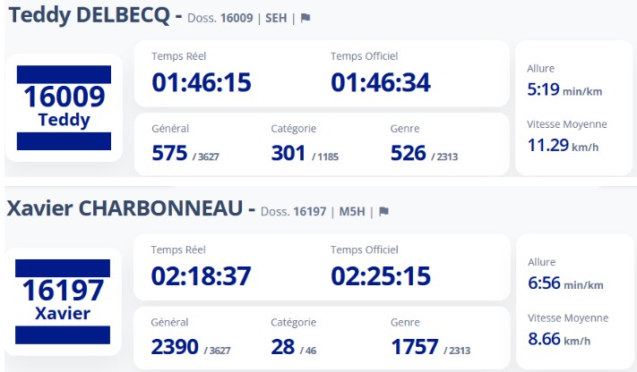The image size is (637, 372).
Task: Select Xavier's Catégorie rank 28
Action: point(283,347)
